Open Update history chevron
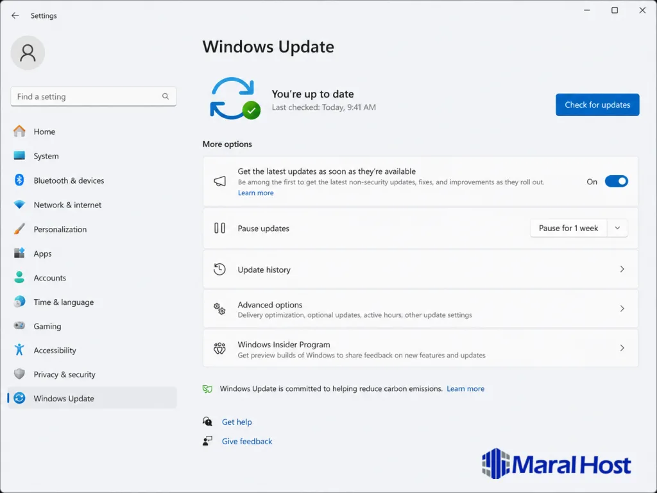657x493 pixels. click(622, 269)
